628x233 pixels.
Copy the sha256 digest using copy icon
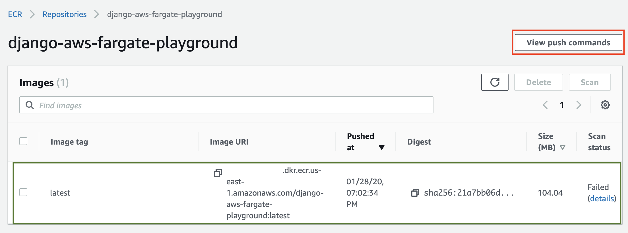click(415, 193)
